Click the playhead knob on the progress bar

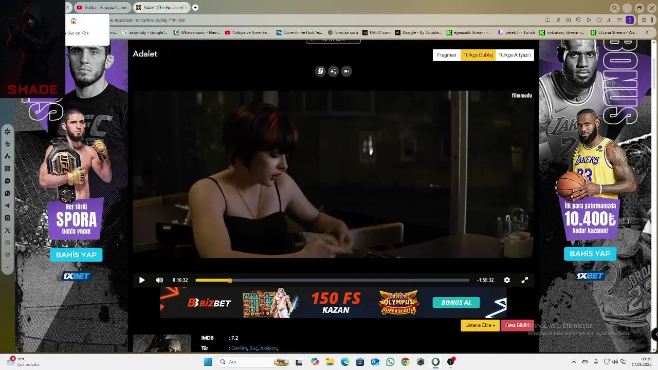click(x=230, y=280)
